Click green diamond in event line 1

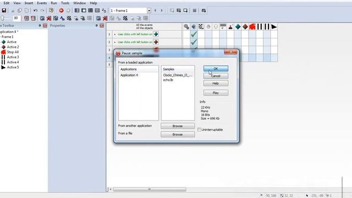tap(156, 34)
